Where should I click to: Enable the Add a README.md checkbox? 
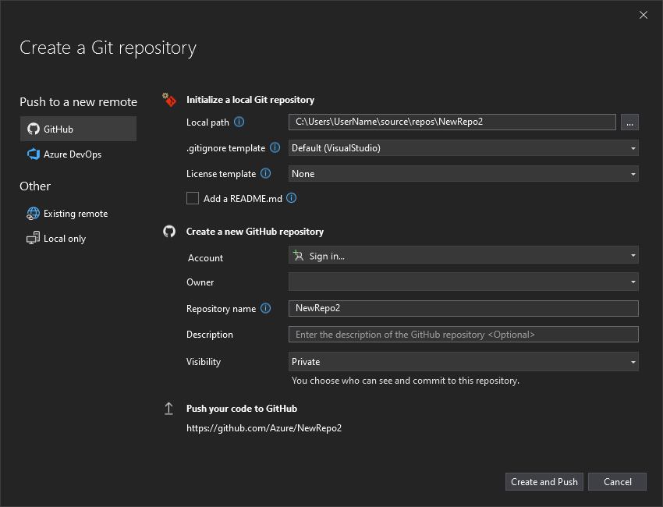click(192, 198)
